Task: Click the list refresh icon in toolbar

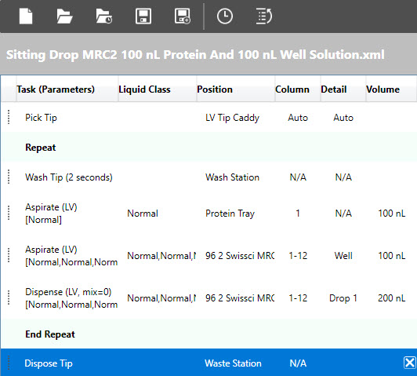Action: coord(264,16)
